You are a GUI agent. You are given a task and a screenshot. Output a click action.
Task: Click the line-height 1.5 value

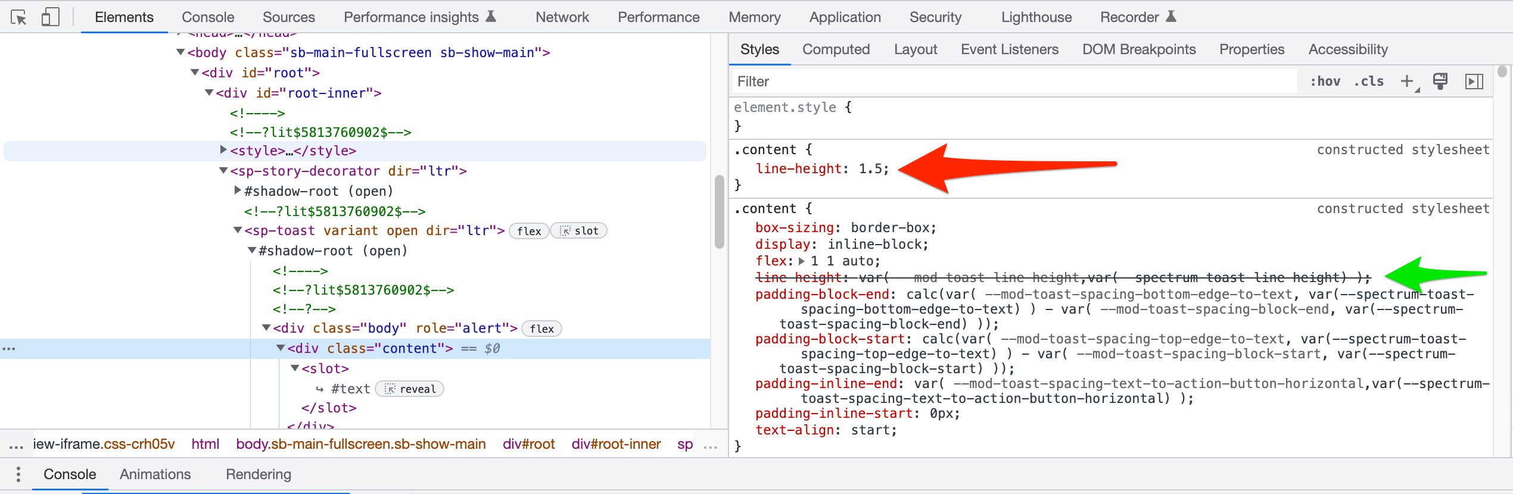tap(870, 169)
